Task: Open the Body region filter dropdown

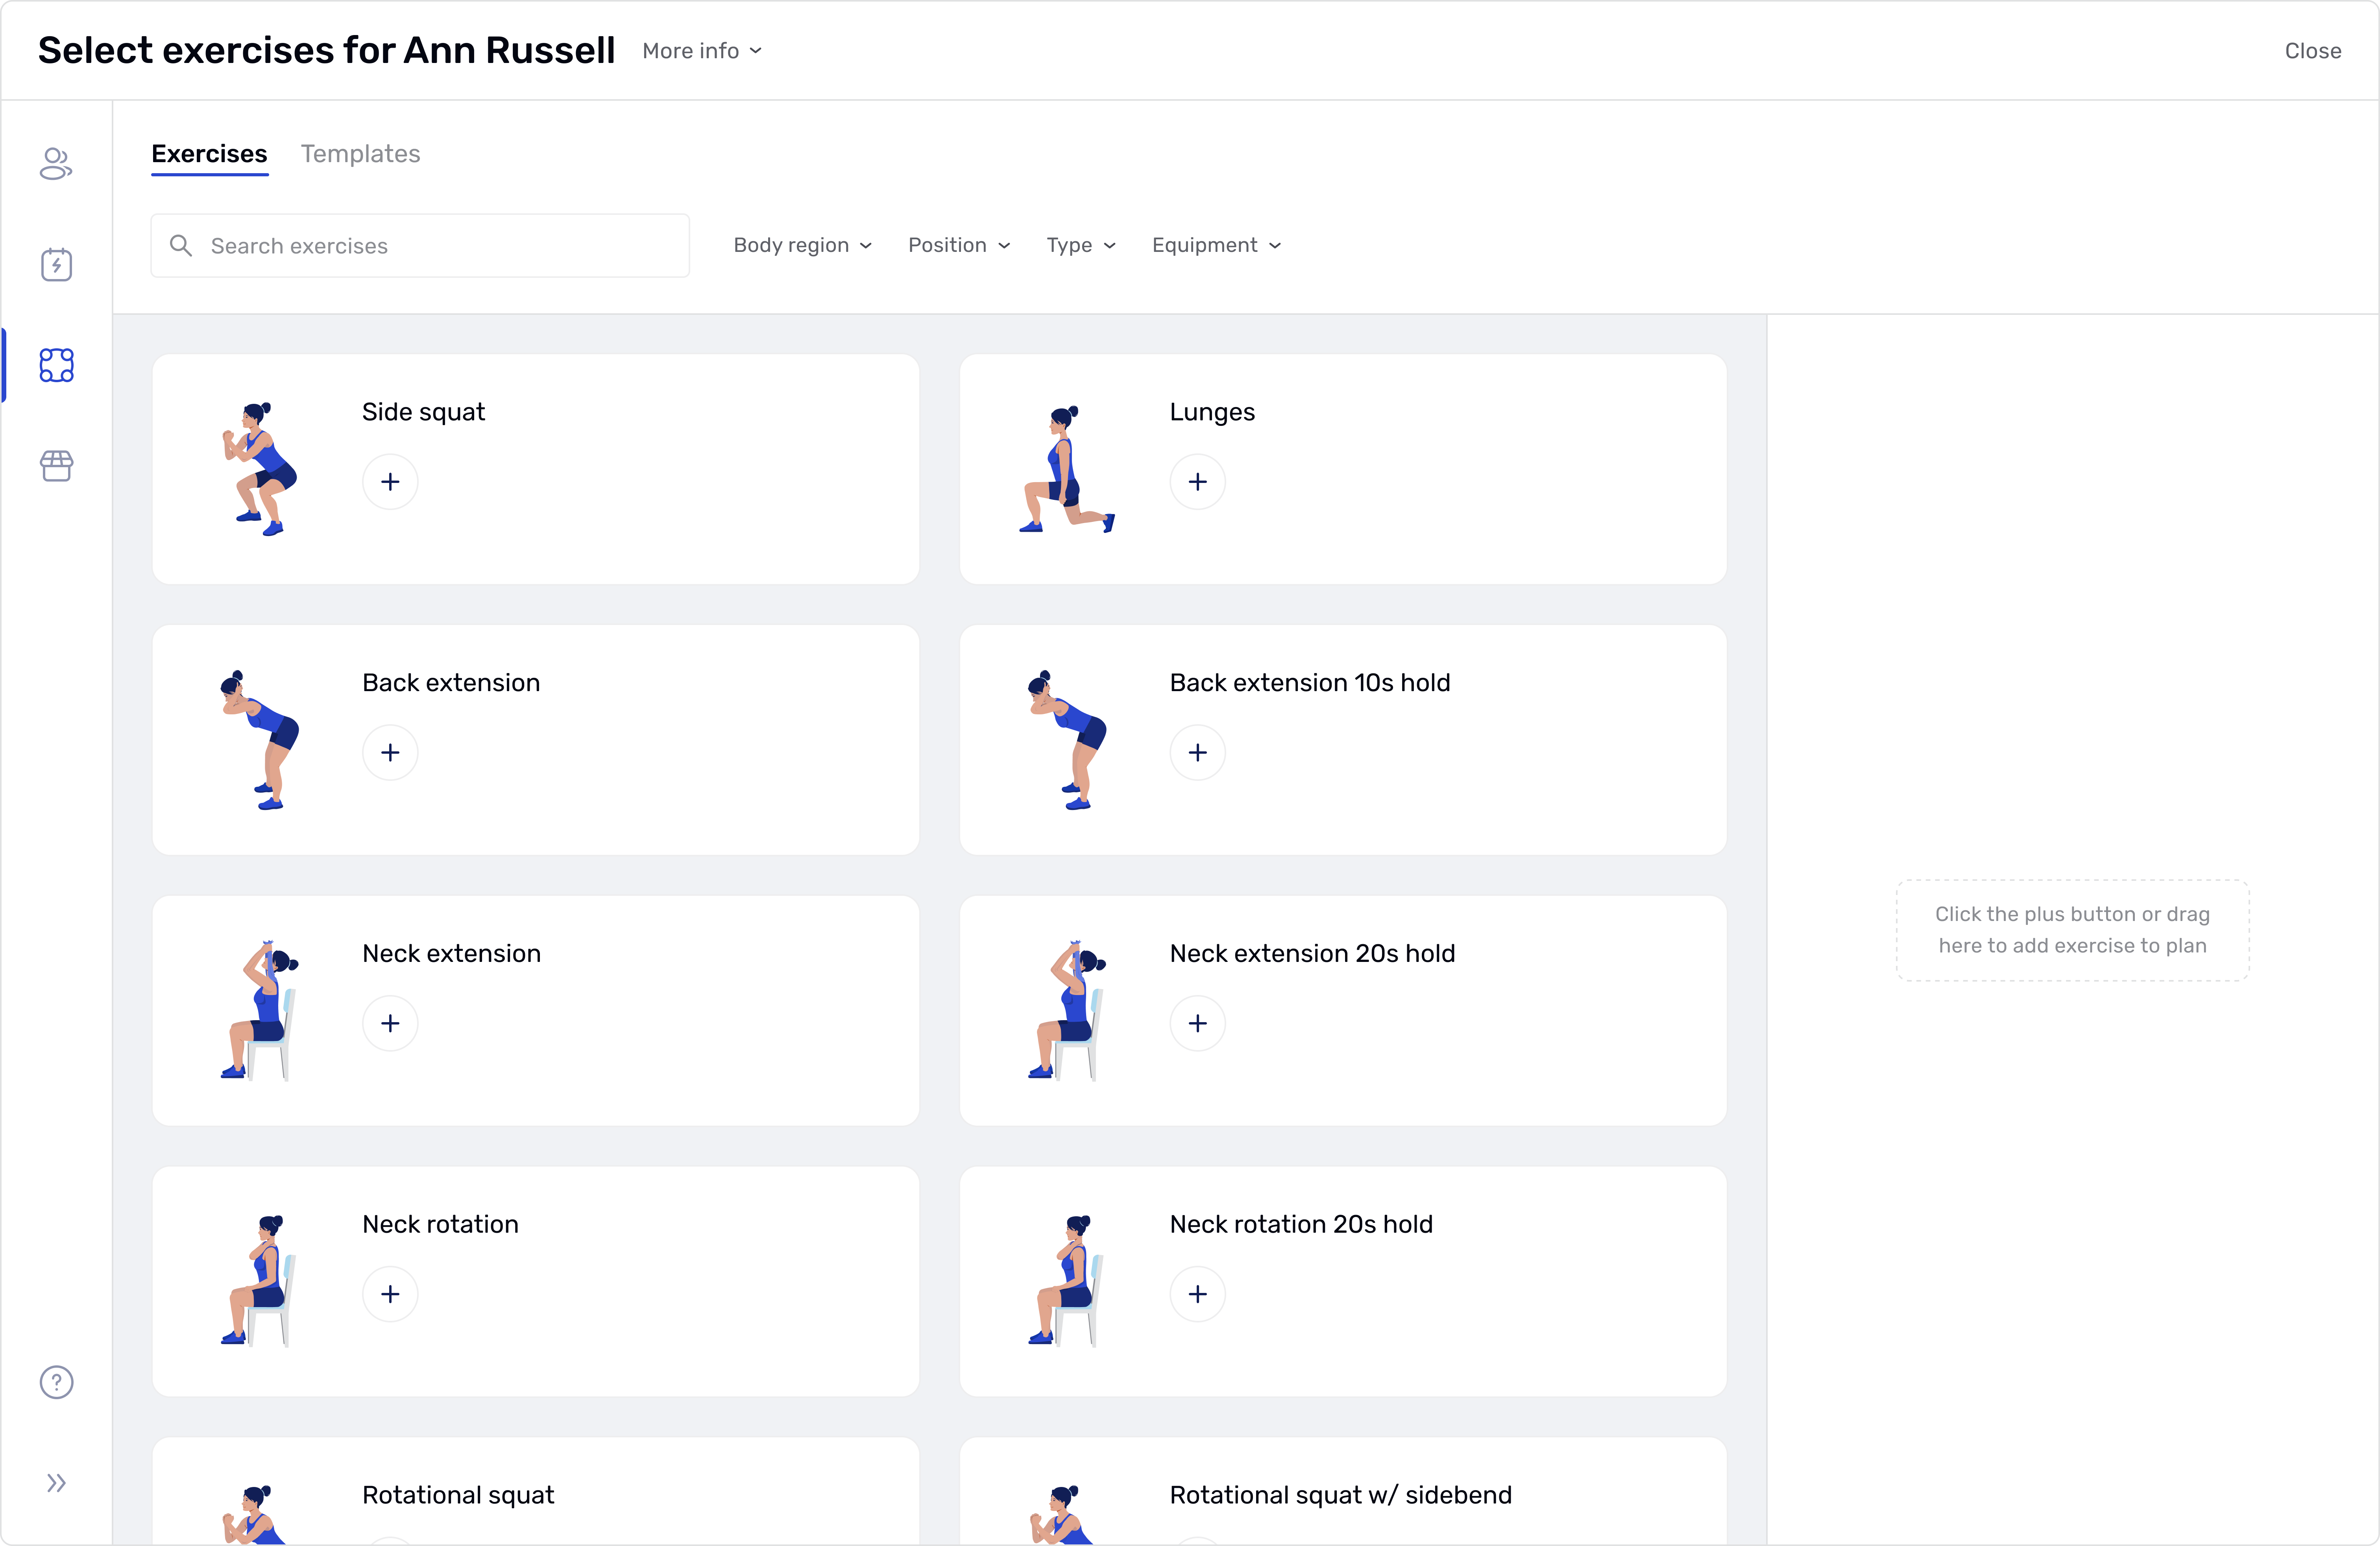Action: tap(802, 245)
